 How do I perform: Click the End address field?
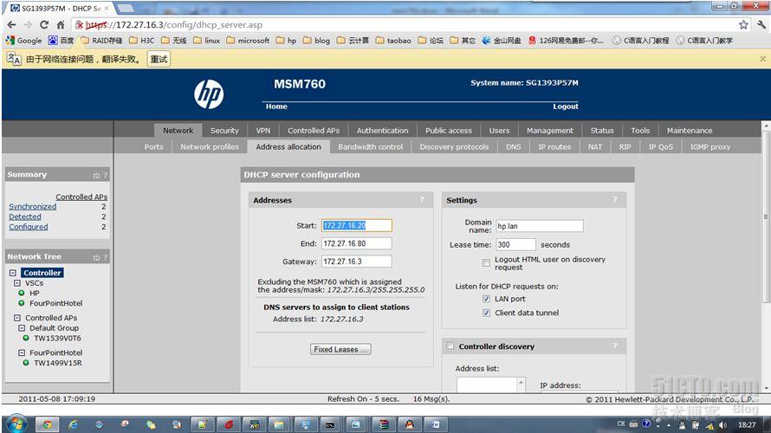point(357,243)
